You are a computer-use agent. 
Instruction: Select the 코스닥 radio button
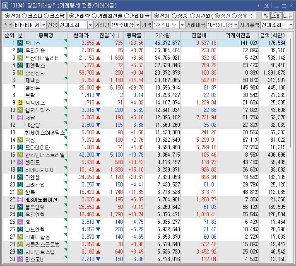46,16
